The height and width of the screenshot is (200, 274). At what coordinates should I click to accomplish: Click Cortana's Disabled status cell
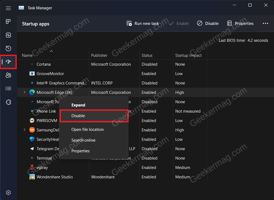(x=149, y=64)
